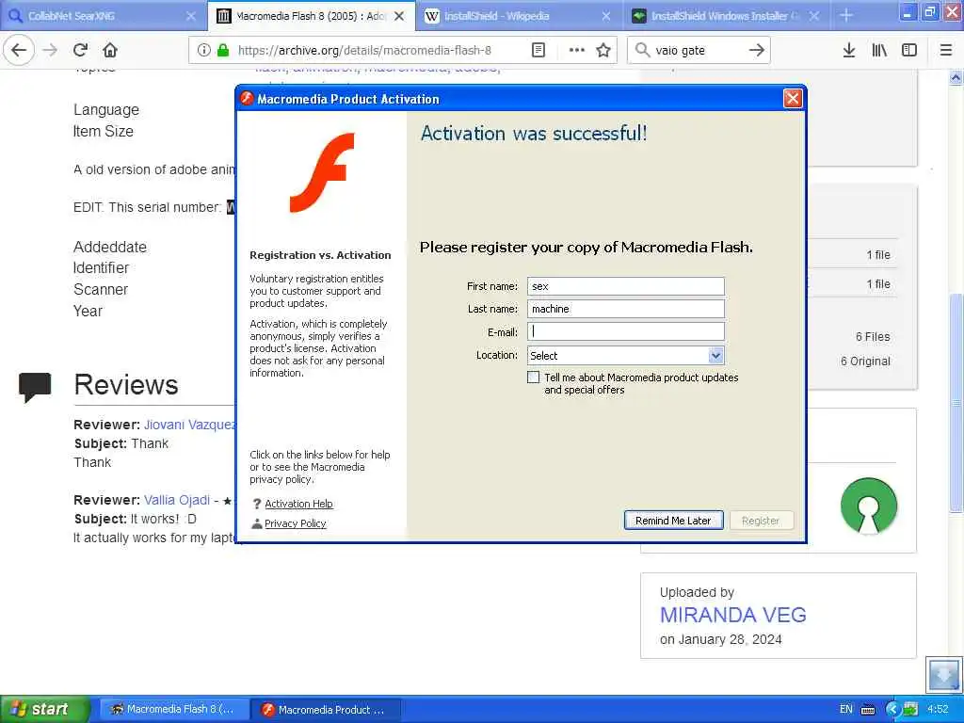
Task: Click the person icon beside Privacy Policy
Action: click(257, 523)
